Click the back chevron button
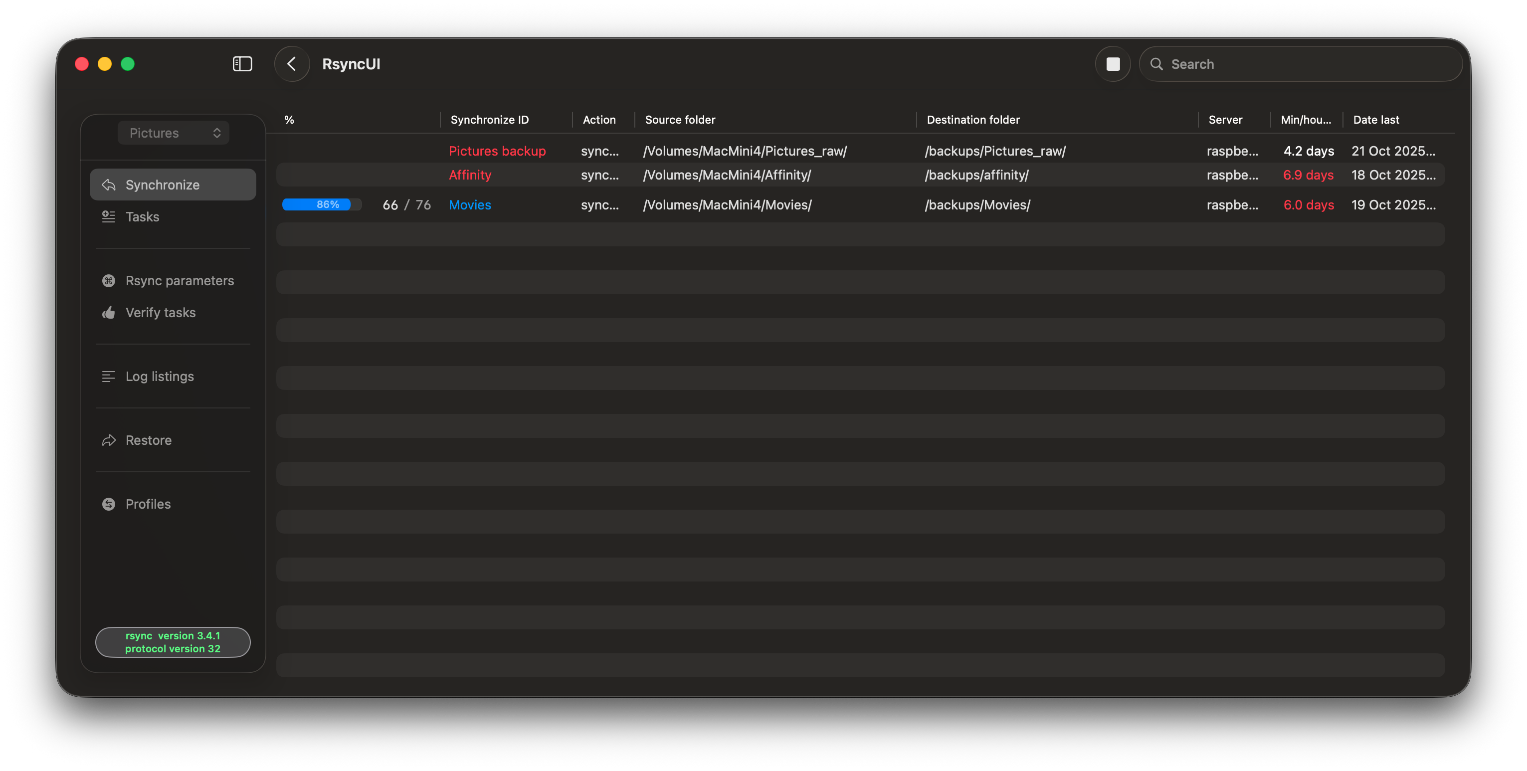 coord(292,64)
